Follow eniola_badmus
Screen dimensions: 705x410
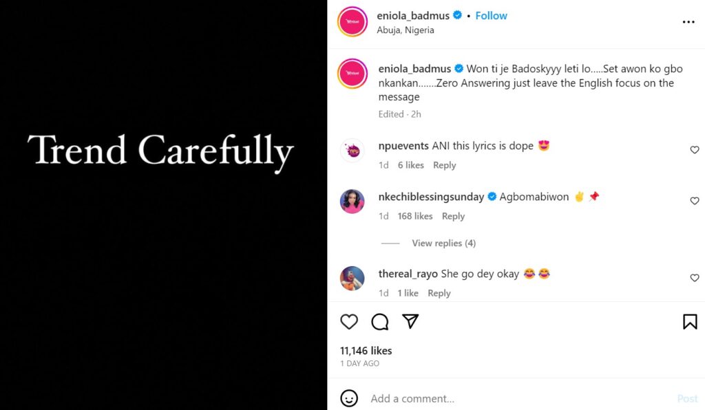click(491, 15)
